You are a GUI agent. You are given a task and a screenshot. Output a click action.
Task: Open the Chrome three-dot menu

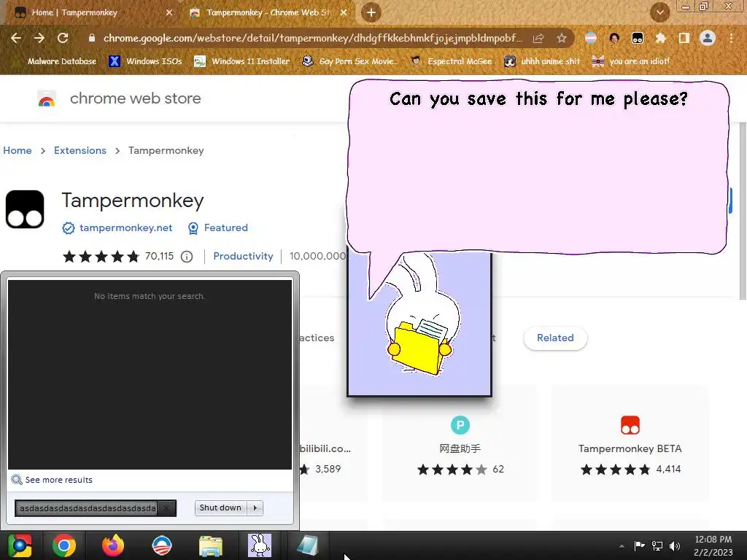731,38
